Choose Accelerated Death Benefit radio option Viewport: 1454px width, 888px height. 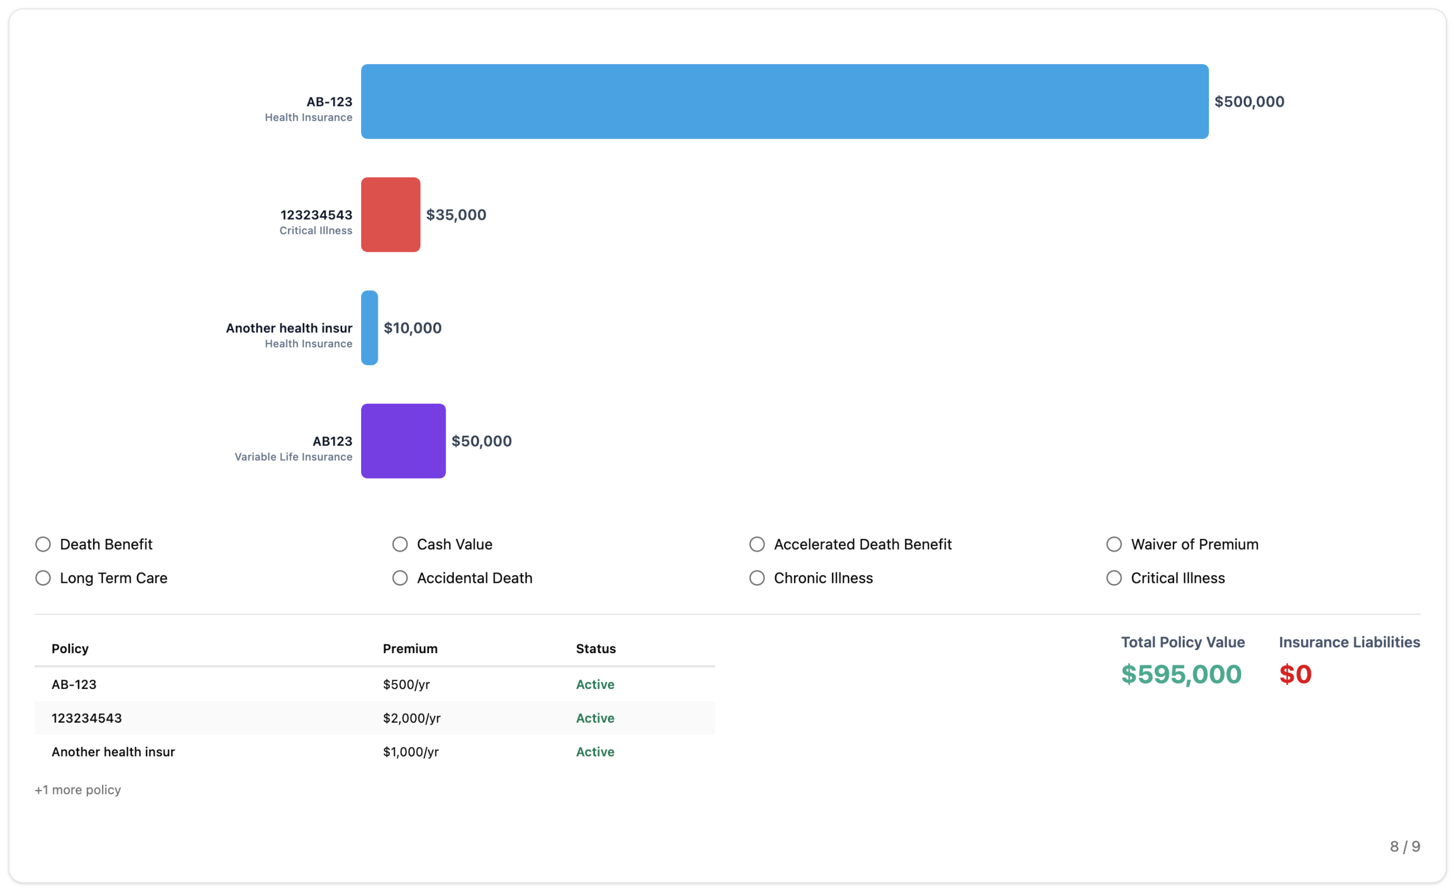[x=757, y=544]
